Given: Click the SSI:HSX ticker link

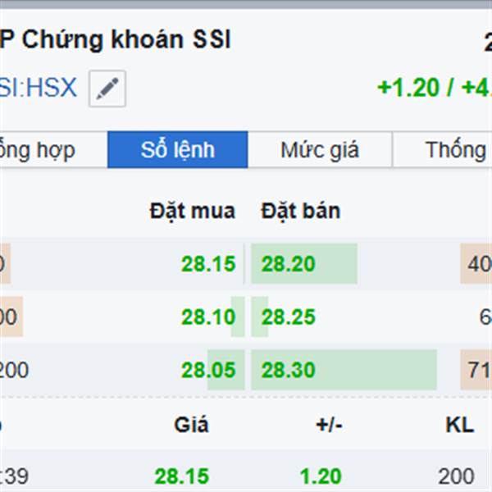Looking at the screenshot, I should click(x=39, y=87).
